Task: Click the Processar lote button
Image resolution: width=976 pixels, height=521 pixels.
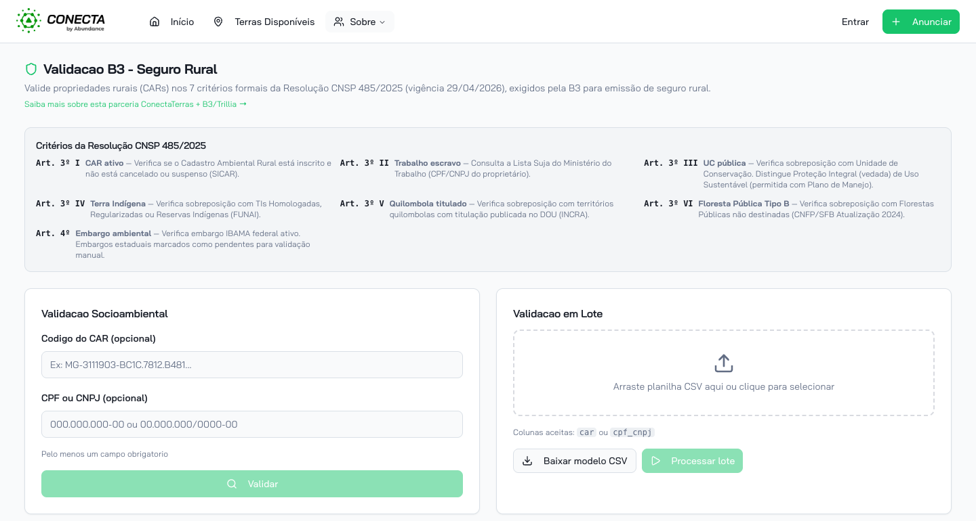Action: click(692, 461)
